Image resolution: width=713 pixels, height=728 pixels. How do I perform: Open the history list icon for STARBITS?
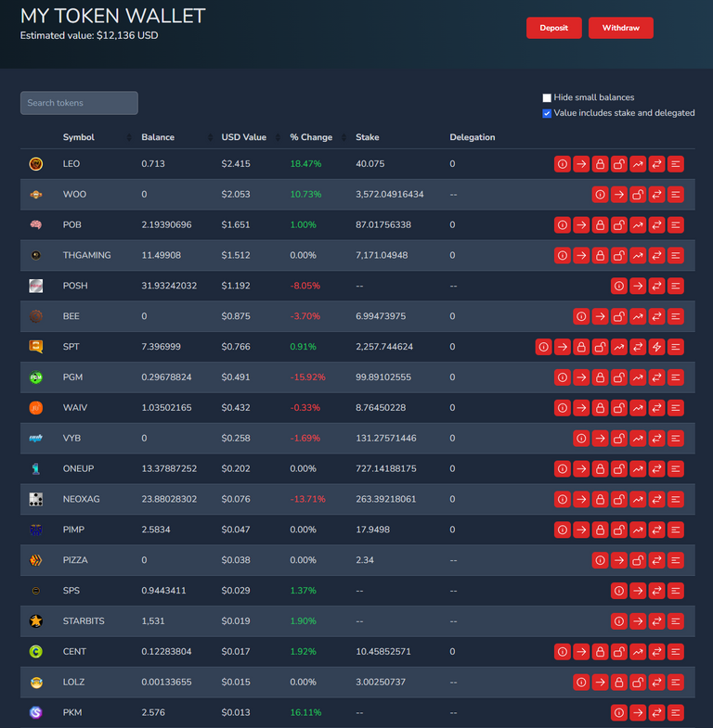(x=675, y=621)
